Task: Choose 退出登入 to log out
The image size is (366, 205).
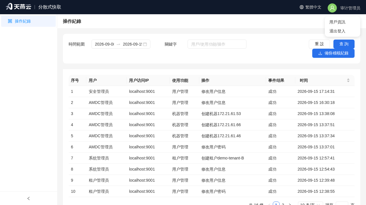Action: pos(337,31)
